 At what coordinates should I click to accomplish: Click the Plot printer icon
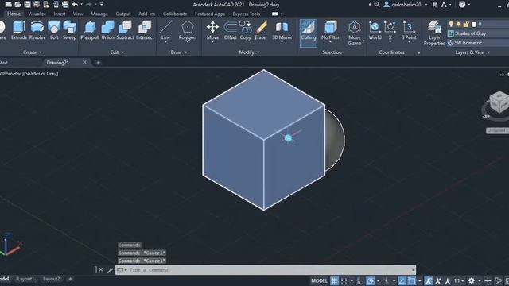(65, 4)
